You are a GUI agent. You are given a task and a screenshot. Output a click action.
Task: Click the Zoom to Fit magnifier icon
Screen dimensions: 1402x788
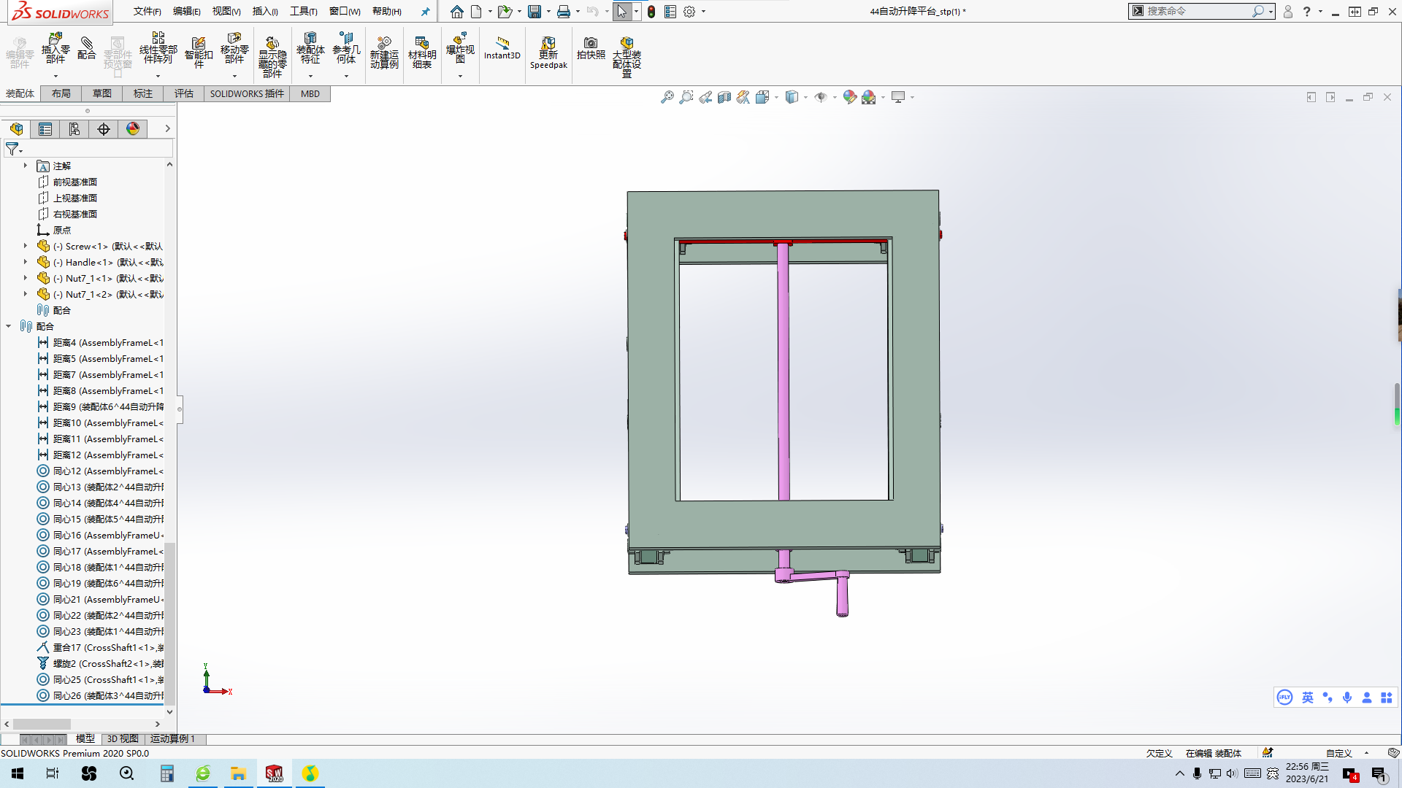(667, 97)
